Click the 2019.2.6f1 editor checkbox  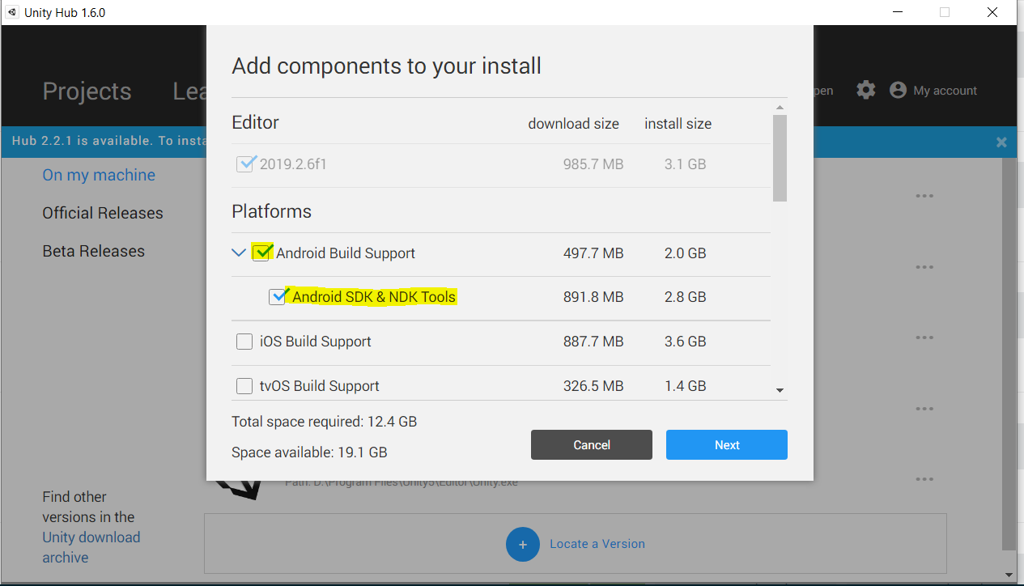point(245,164)
